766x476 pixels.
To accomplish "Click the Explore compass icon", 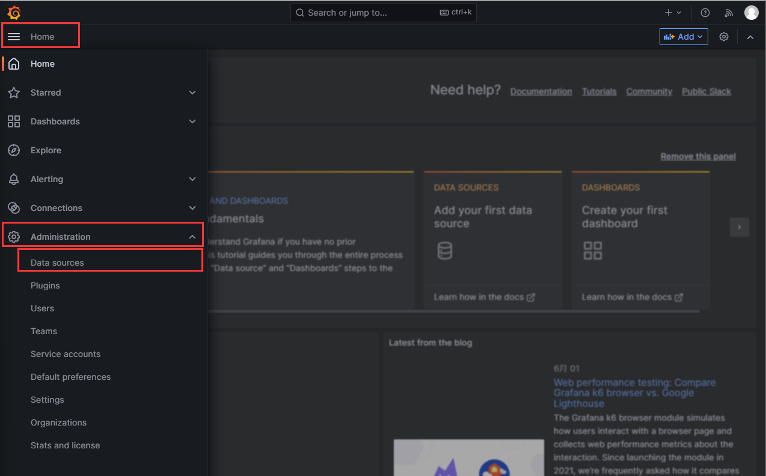I will pos(14,150).
